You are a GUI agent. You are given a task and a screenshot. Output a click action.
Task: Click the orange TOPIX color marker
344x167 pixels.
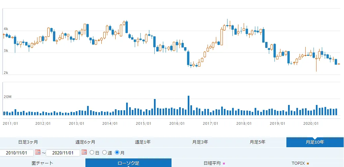pos(308,163)
